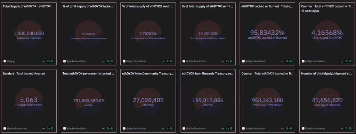Open options menu on 958,343,180 DYDX Minted card
This screenshot has width=356, height=134.
pyautogui.click(x=282, y=128)
